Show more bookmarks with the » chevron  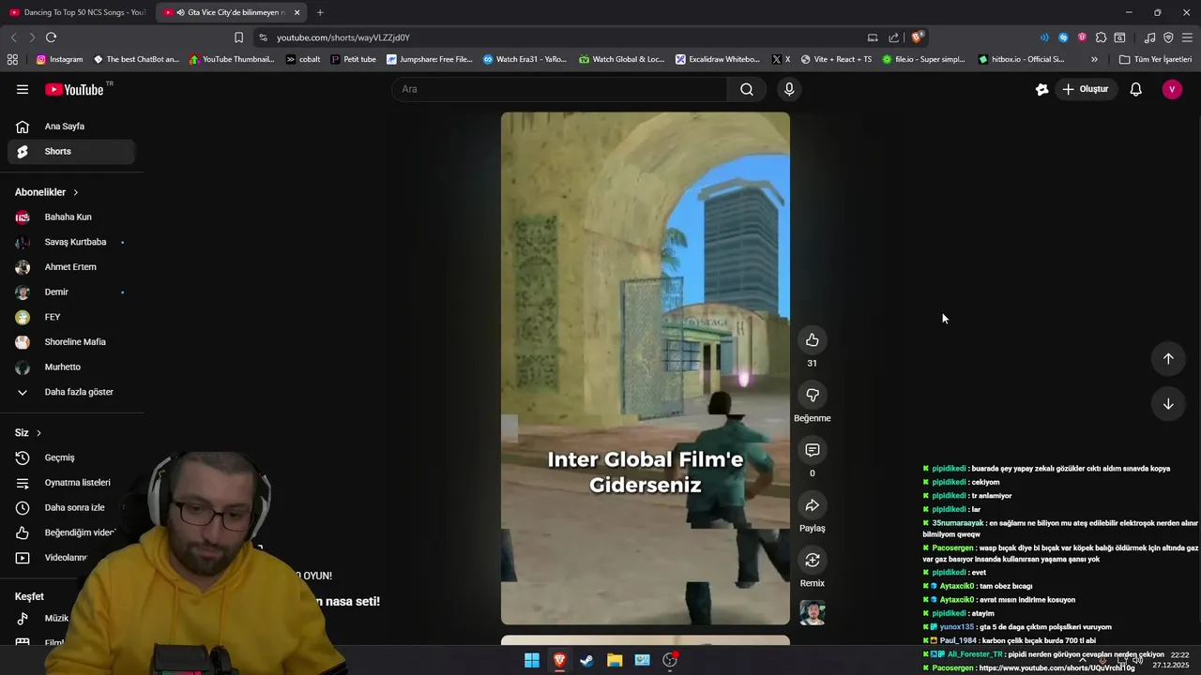[x=1094, y=59]
